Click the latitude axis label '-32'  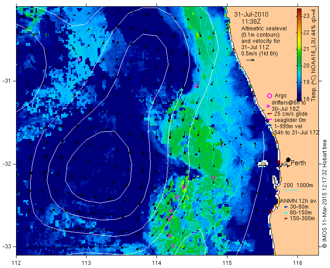click(x=6, y=164)
